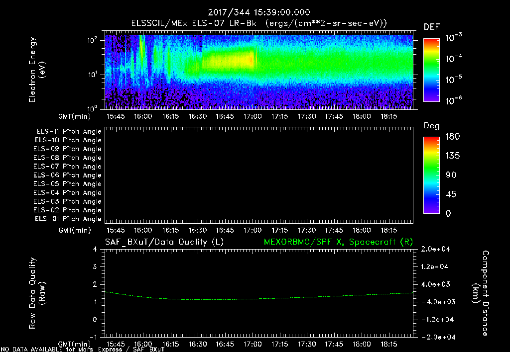Screen dimensions: 510x352
Task: Click the "180" degree color bar label
Action: (452, 136)
